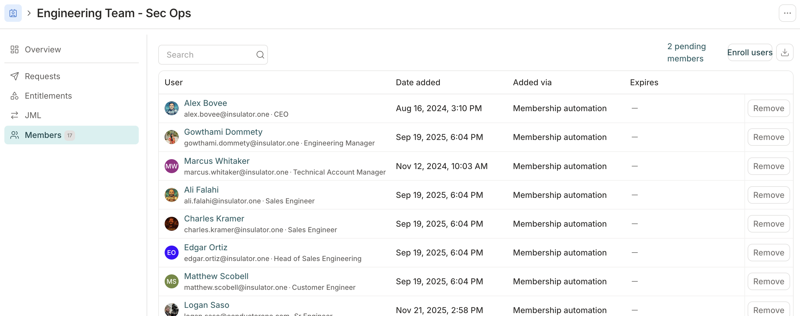Click the Members people icon
Image resolution: width=800 pixels, height=316 pixels.
(15, 135)
